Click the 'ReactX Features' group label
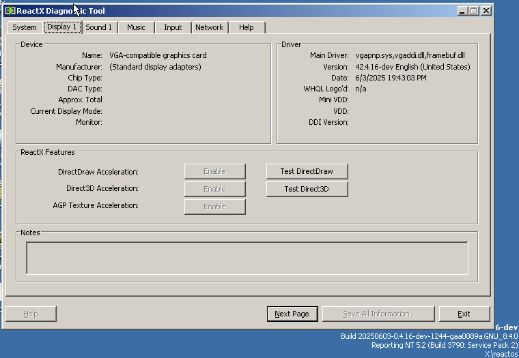This screenshot has height=358, width=519. point(48,152)
